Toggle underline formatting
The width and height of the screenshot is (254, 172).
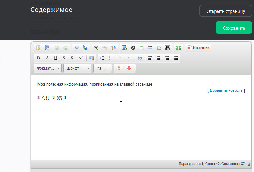(56, 58)
